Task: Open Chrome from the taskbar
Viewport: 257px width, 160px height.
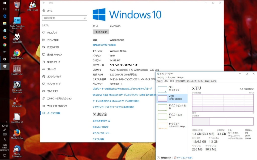Action: pyautogui.click(x=5, y=45)
